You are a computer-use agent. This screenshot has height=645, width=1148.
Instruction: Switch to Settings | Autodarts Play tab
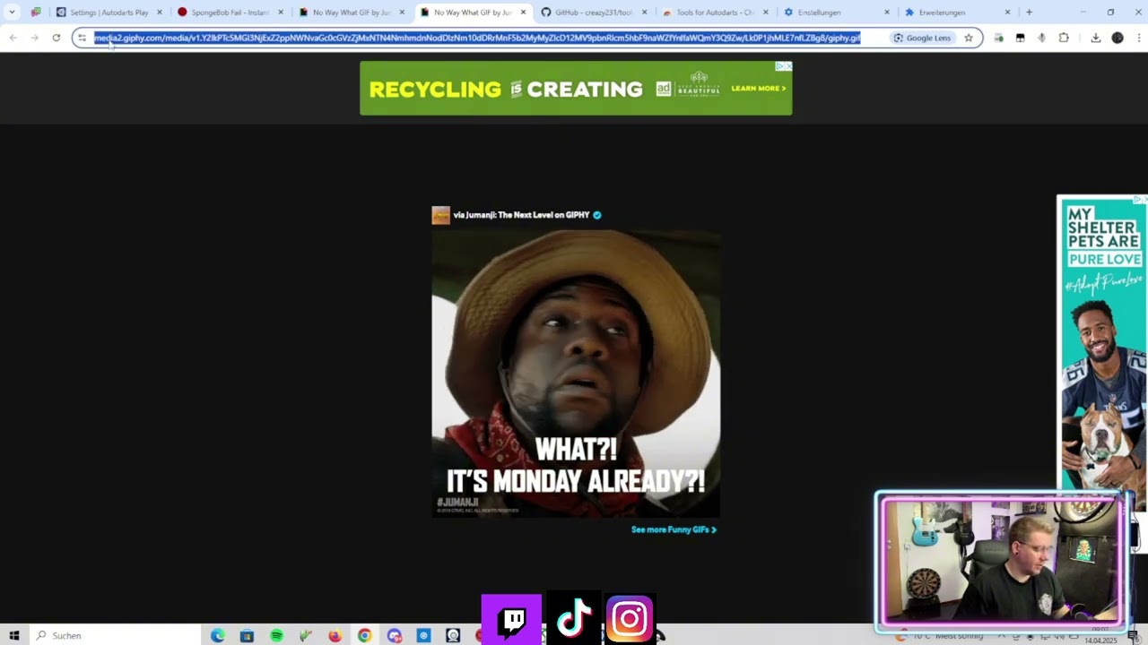[108, 13]
